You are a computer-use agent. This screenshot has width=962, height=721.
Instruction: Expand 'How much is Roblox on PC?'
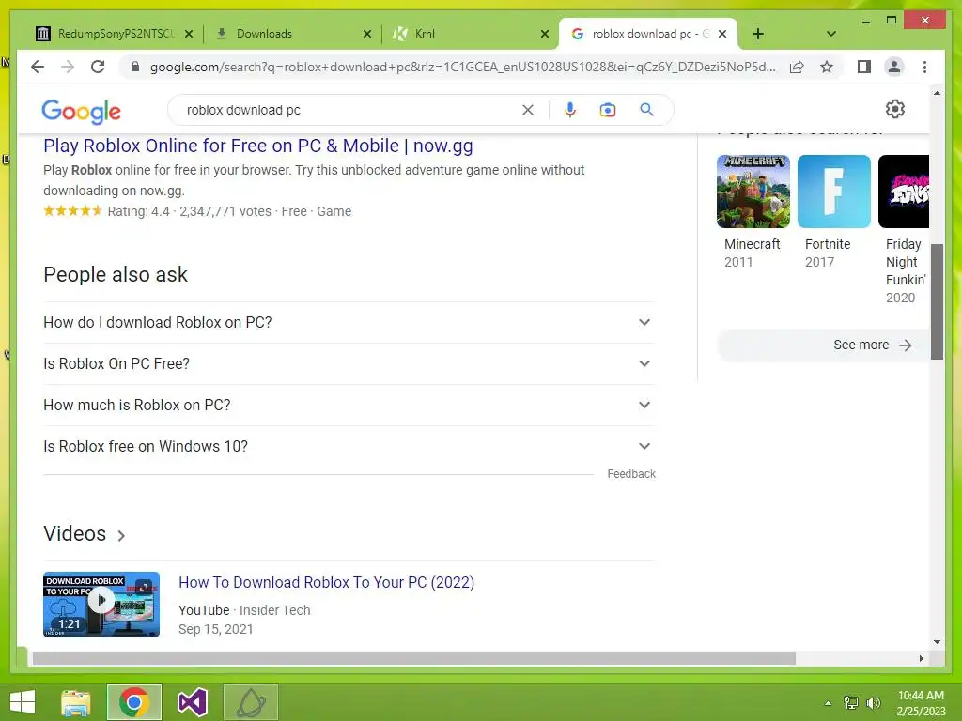[349, 405]
